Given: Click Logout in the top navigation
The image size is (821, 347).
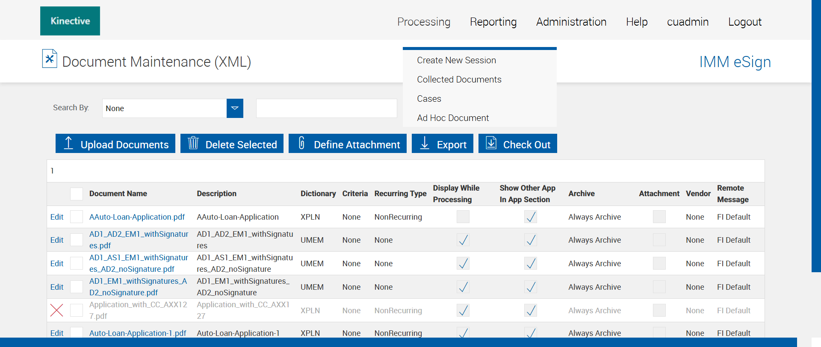Looking at the screenshot, I should point(744,22).
